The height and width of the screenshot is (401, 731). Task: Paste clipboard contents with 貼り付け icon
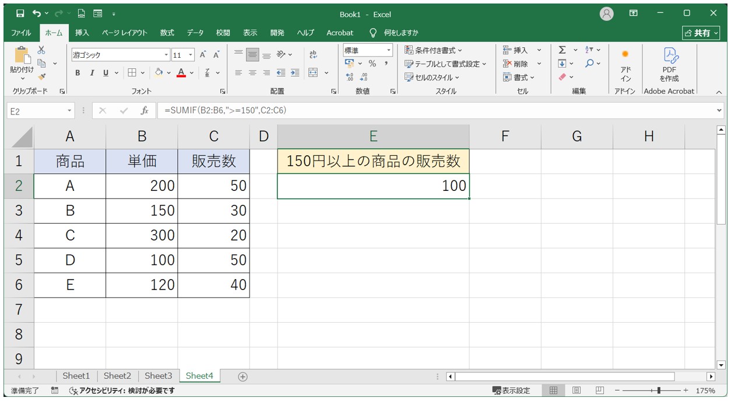click(x=23, y=56)
